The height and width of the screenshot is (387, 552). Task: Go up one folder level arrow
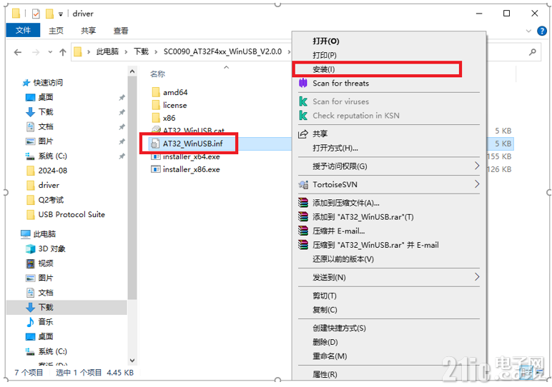63,52
